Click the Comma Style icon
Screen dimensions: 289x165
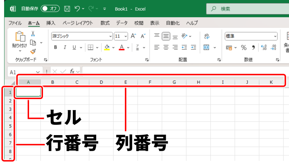pyautogui.click(x=254, y=47)
